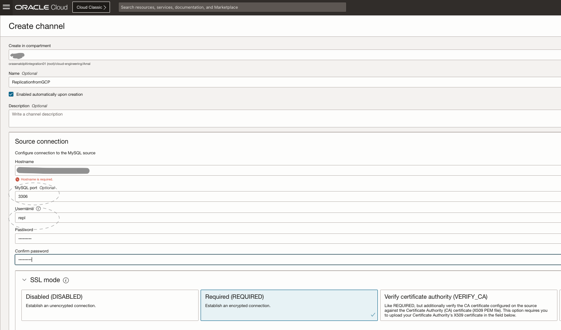Click the SSL mode info icon
This screenshot has width=561, height=330.
pos(66,280)
